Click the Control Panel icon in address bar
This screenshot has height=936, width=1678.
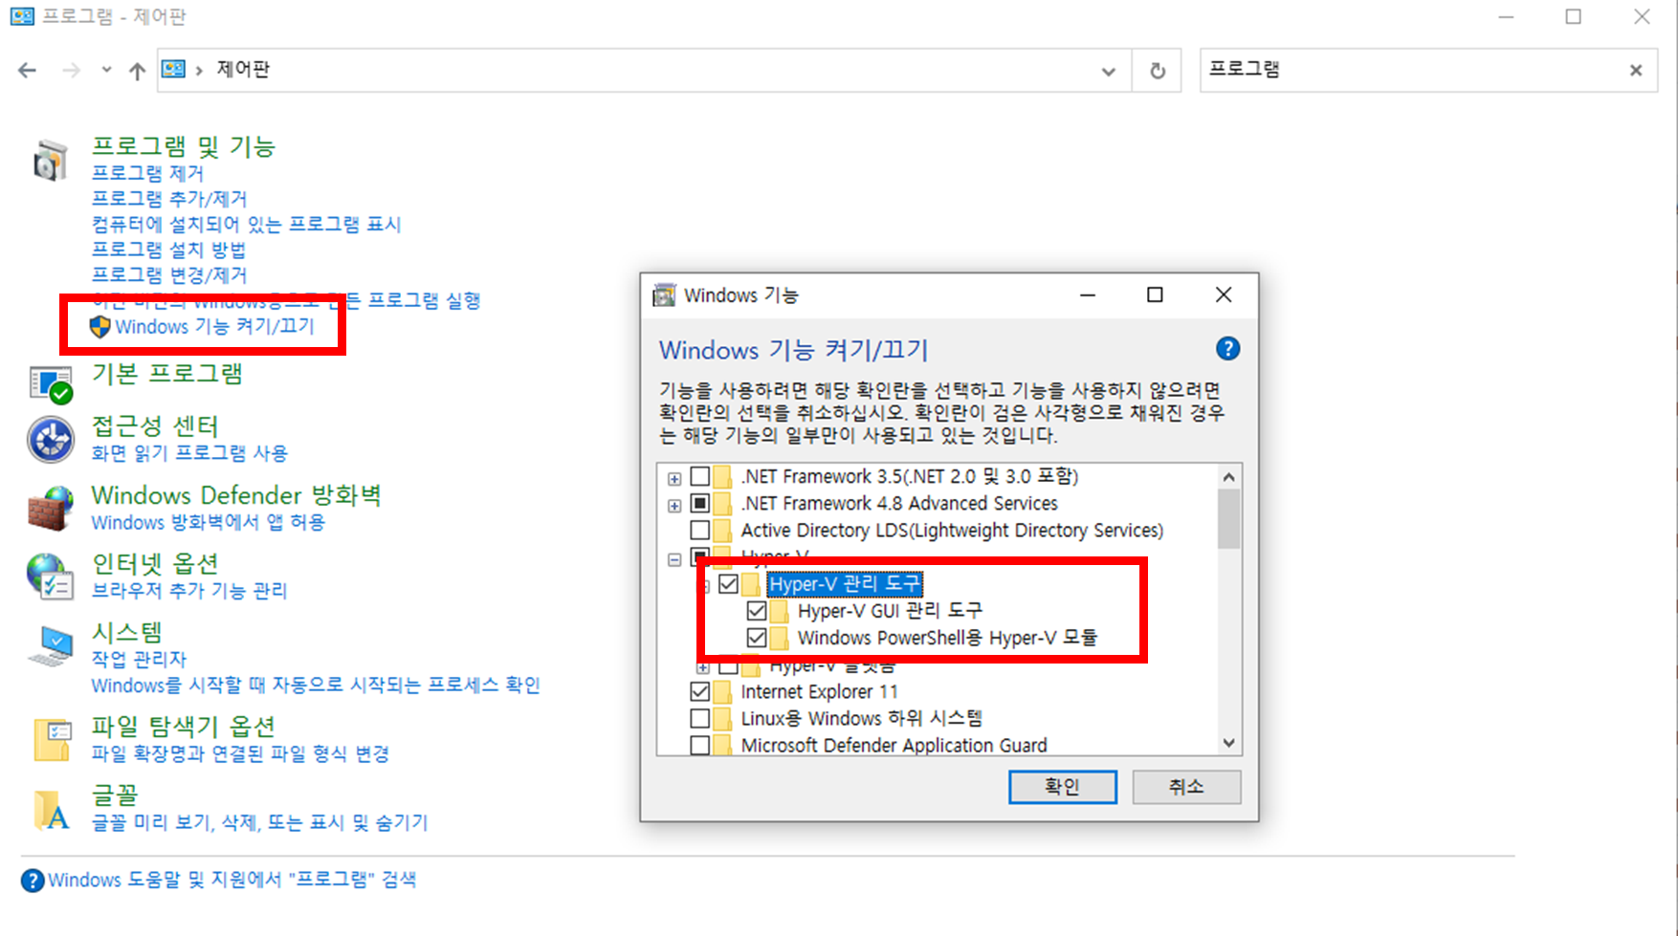pyautogui.click(x=173, y=69)
